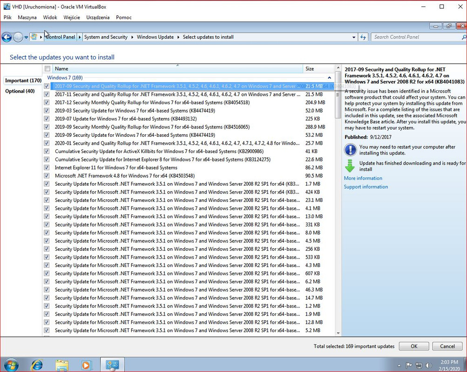The height and width of the screenshot is (372, 467).
Task: Click the network tray icon
Action: pyautogui.click(x=419, y=365)
